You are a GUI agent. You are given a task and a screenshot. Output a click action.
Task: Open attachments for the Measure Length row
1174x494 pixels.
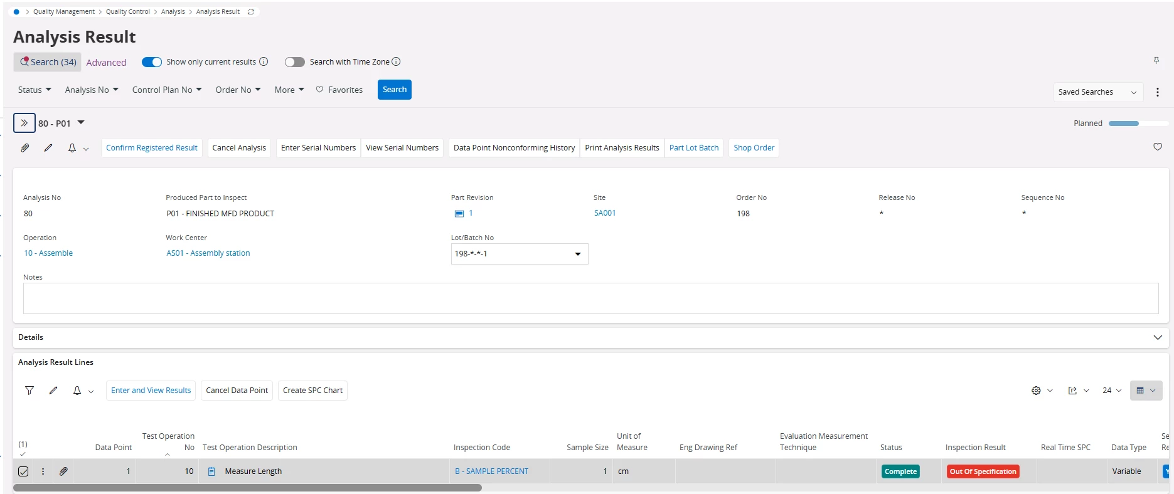click(x=63, y=471)
